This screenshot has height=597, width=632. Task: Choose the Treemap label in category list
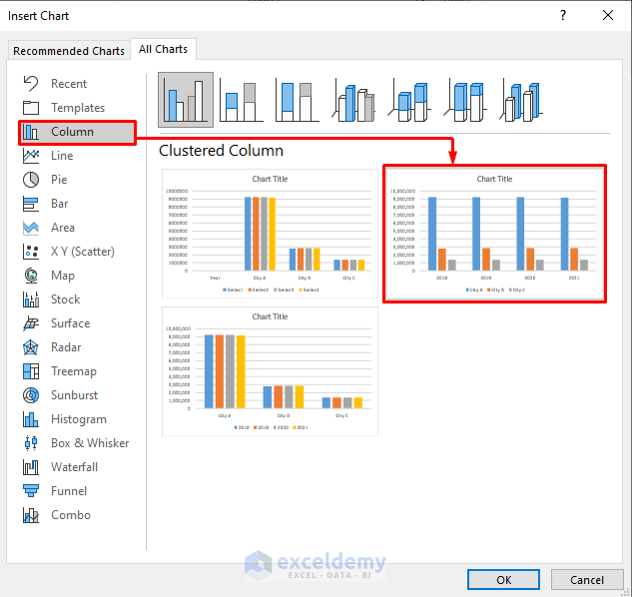pyautogui.click(x=74, y=371)
